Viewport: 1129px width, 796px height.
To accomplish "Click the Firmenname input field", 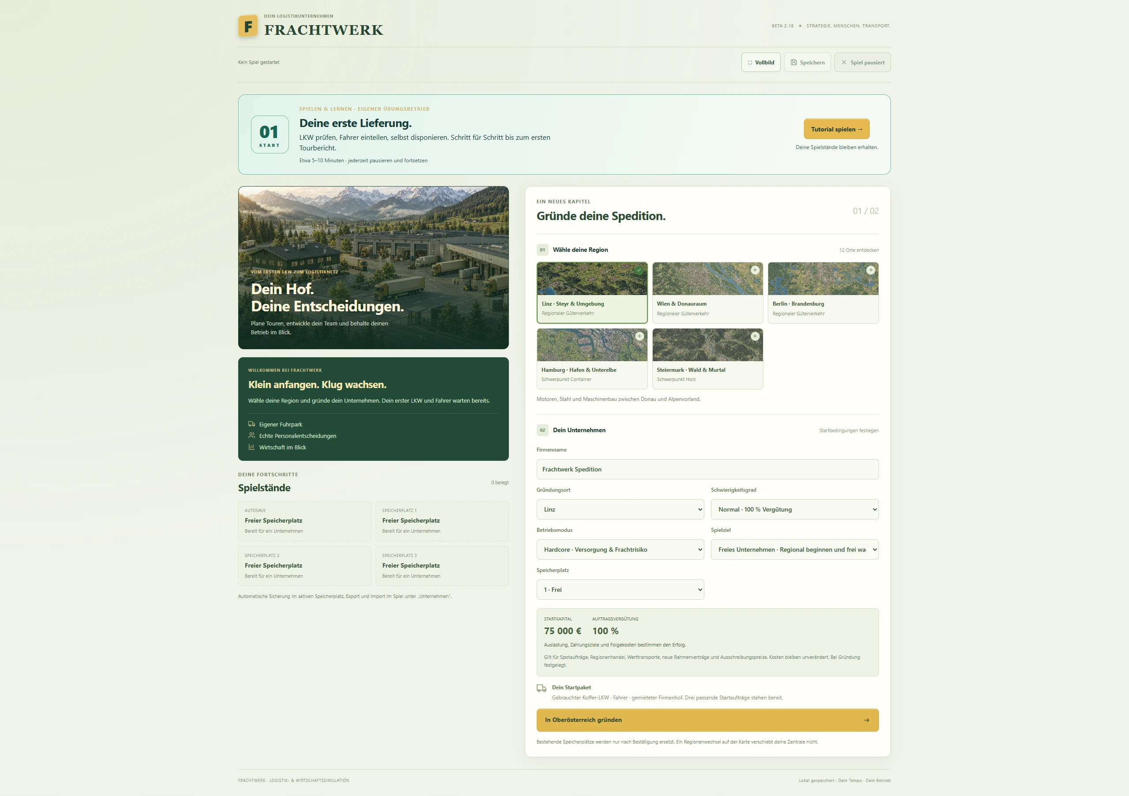I will (x=707, y=470).
